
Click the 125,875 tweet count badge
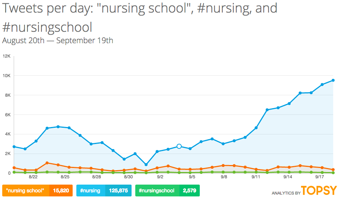118,191
